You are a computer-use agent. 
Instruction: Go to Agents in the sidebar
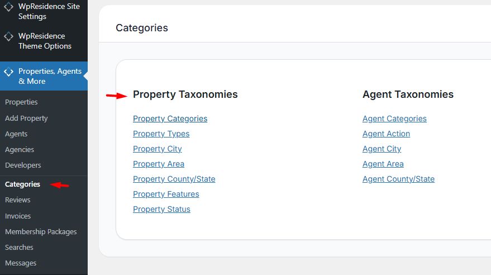(x=16, y=134)
